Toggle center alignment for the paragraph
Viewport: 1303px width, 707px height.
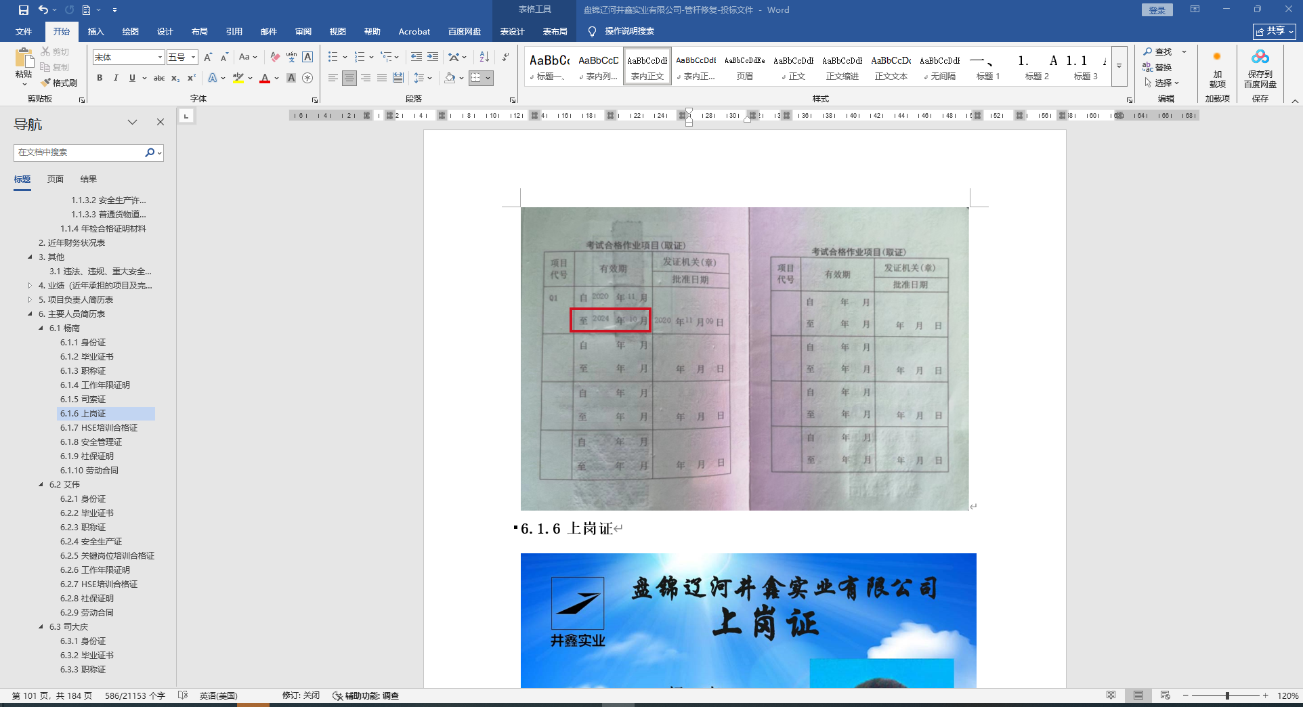(x=349, y=79)
